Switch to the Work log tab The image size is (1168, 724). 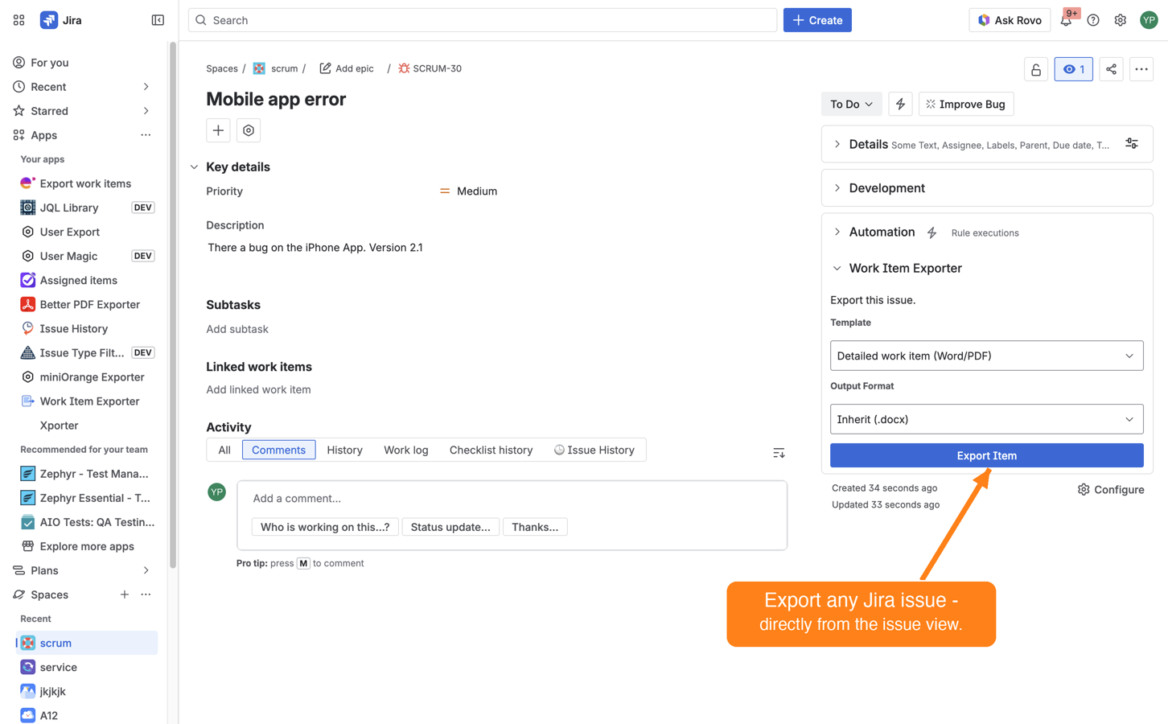point(405,450)
